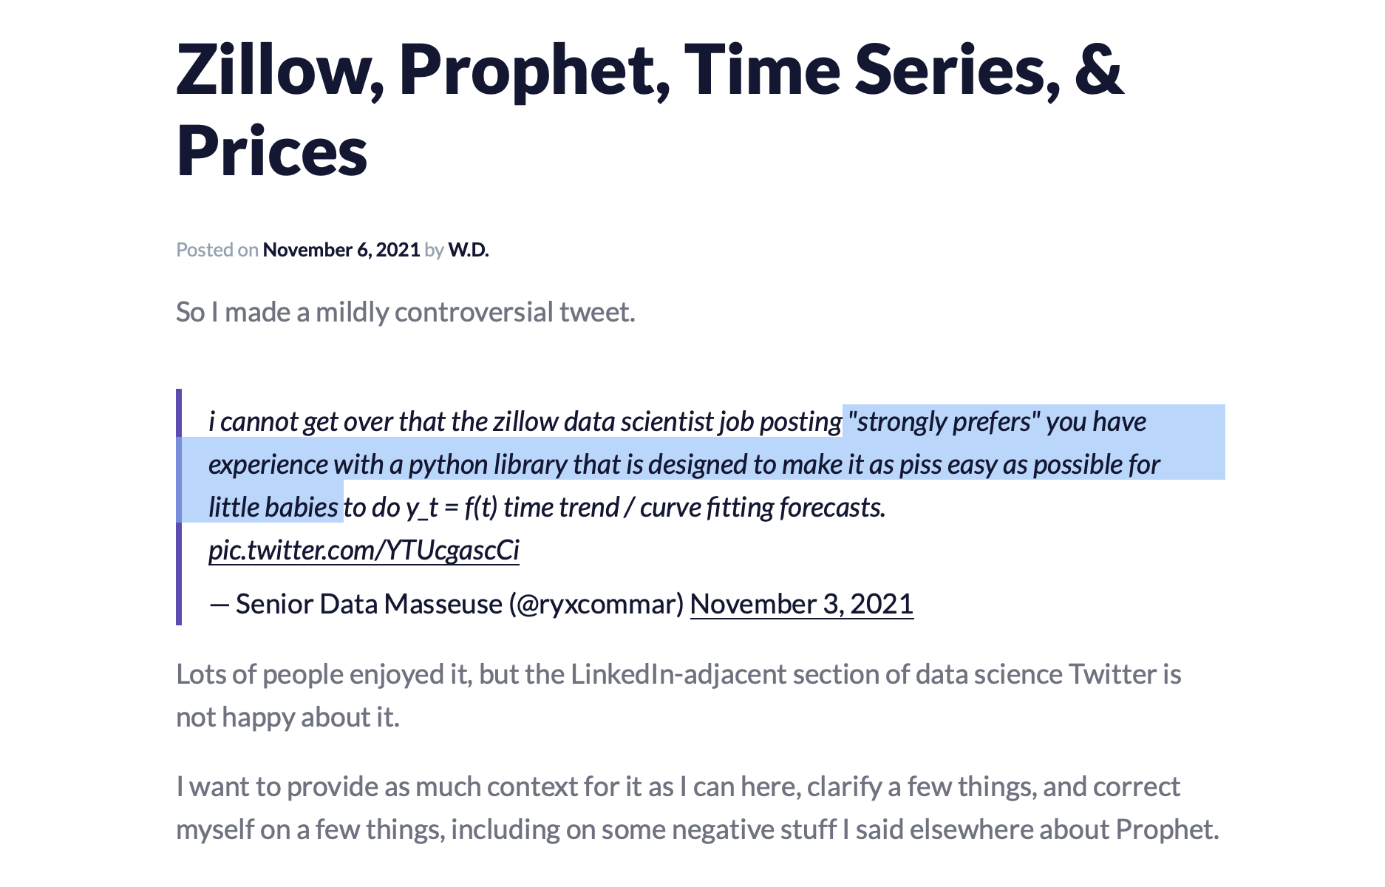Image resolution: width=1385 pixels, height=887 pixels.
Task: Click the "So I made a mildly controversial tweet" sentence
Action: (x=406, y=312)
